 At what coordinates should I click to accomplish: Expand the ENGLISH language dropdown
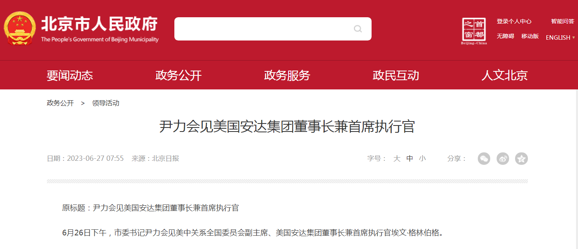point(560,37)
